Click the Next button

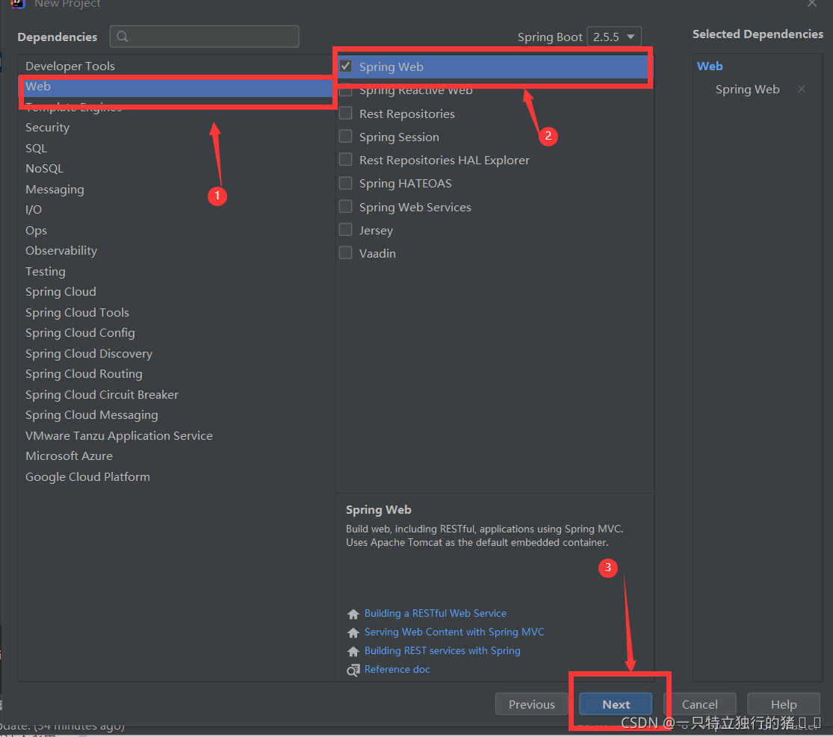coord(616,705)
